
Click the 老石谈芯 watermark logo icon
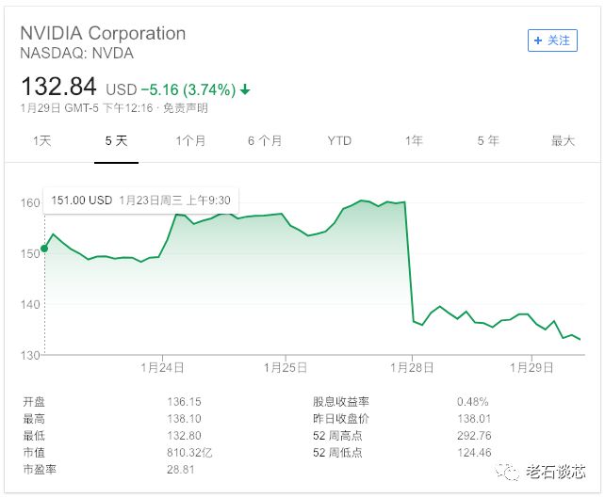pos(508,471)
